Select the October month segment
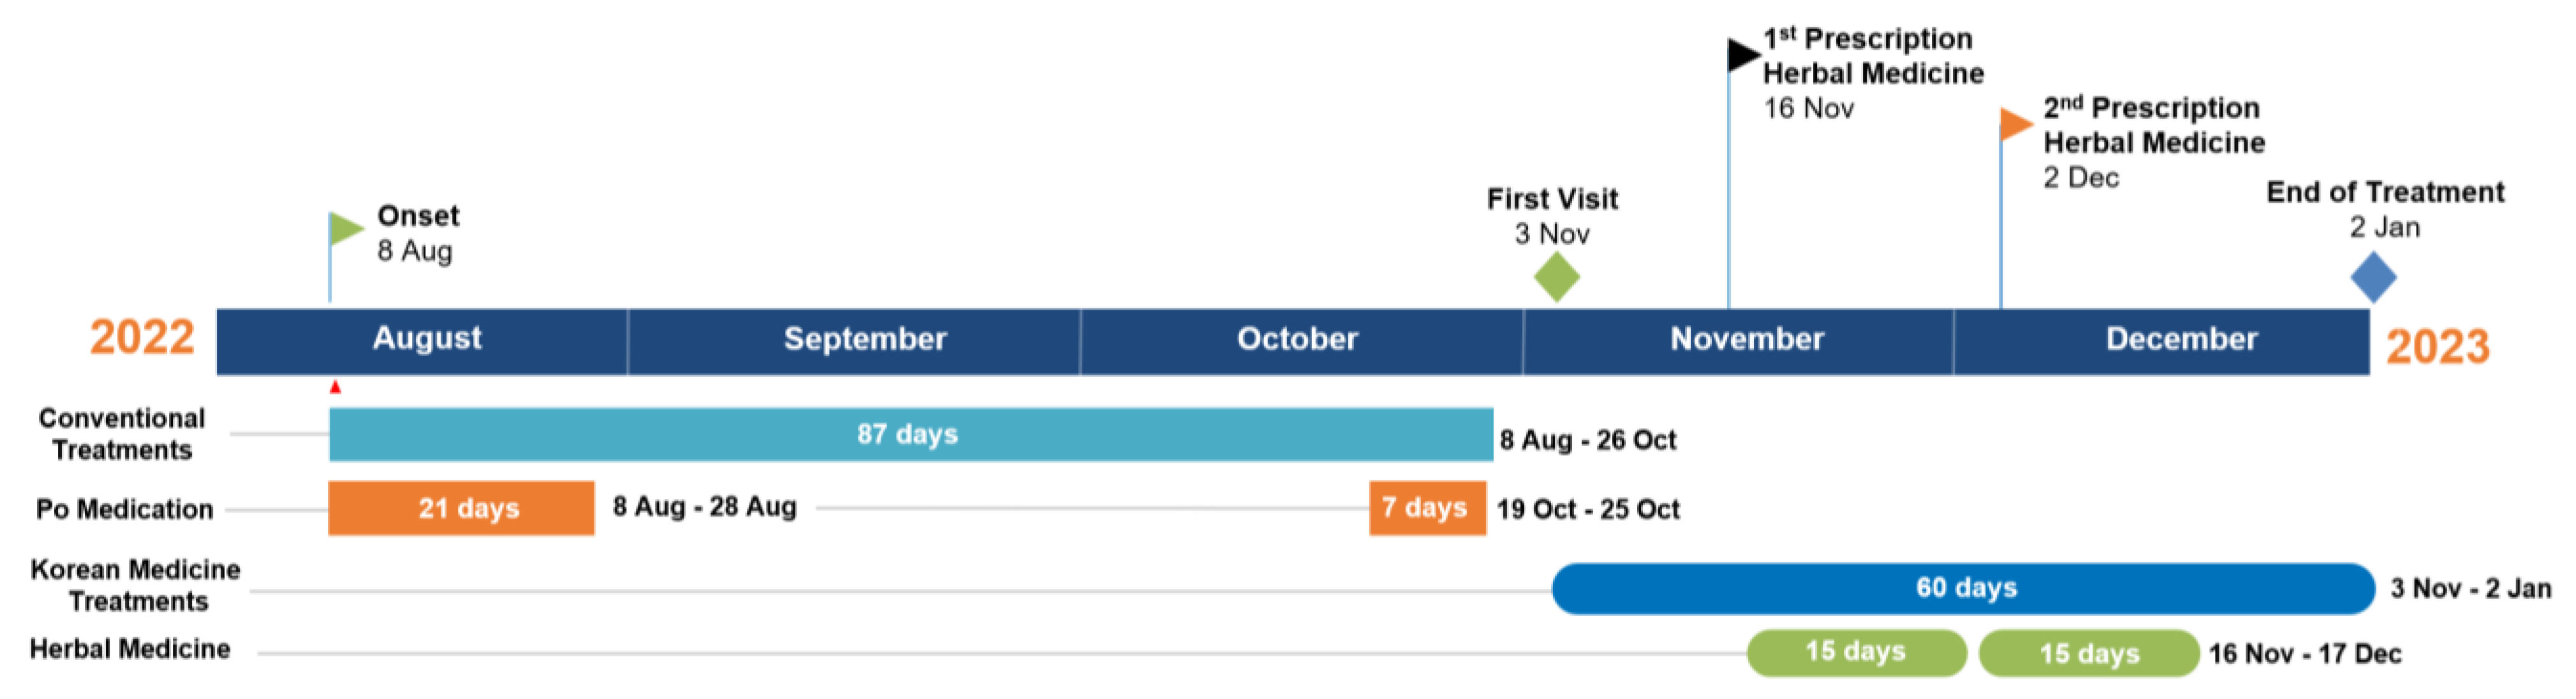Image resolution: width=2576 pixels, height=699 pixels. (x=1297, y=340)
